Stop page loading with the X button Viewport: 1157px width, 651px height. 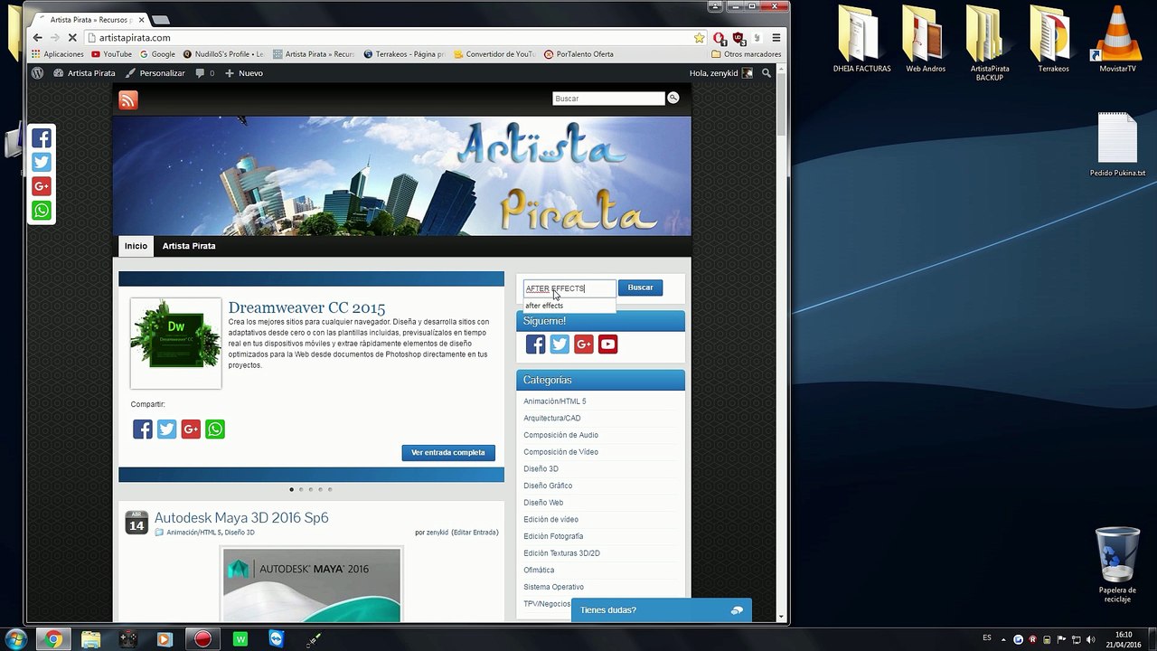coord(71,38)
